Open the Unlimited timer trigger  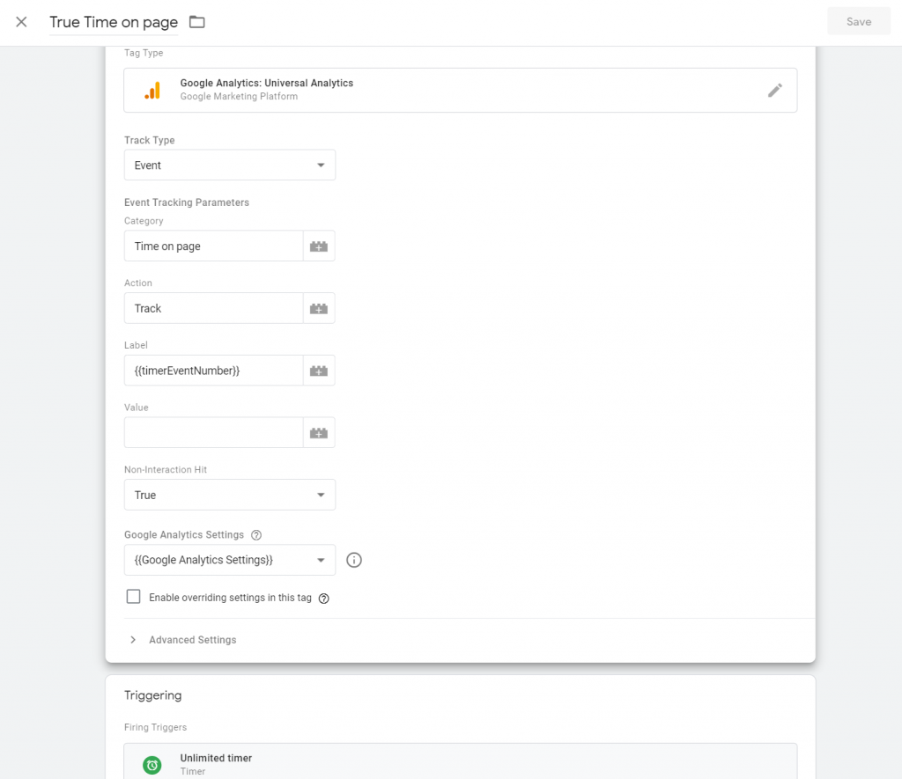(x=460, y=761)
